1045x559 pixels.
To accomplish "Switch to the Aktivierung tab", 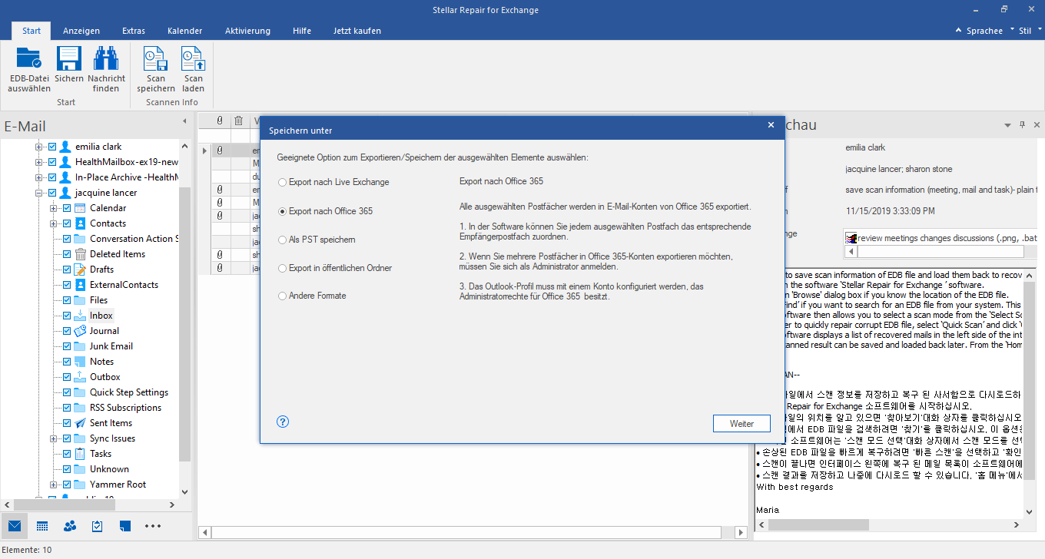I will (247, 31).
